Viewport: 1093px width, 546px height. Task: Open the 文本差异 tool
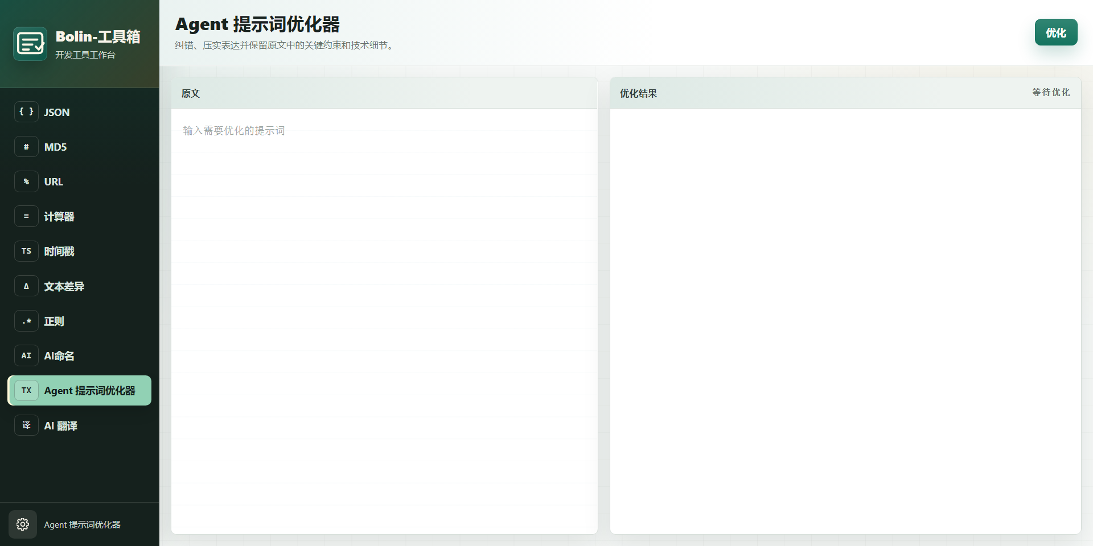click(x=80, y=286)
